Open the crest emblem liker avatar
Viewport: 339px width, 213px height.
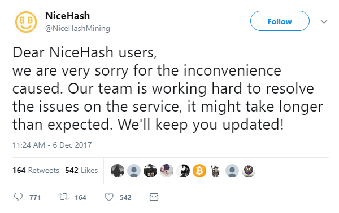point(249,171)
